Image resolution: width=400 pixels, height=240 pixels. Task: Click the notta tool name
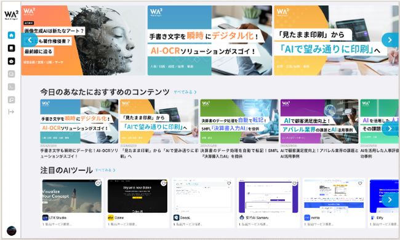click(315, 218)
